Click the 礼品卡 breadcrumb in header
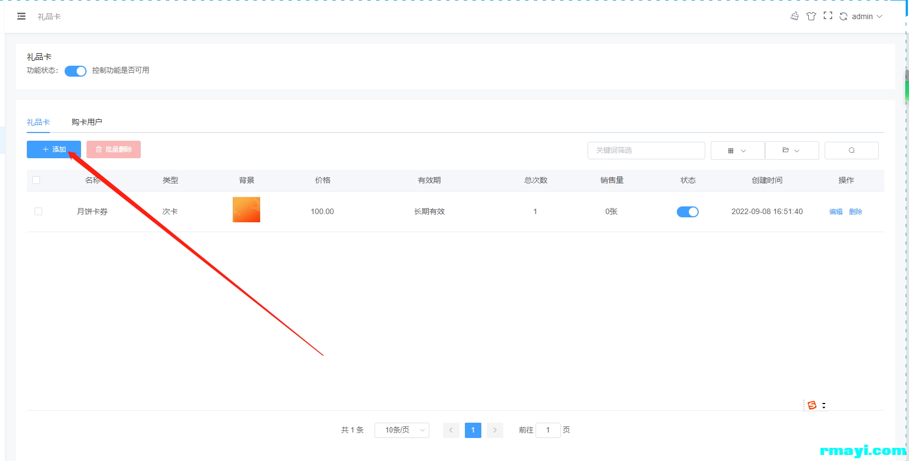The image size is (909, 461). [x=49, y=17]
